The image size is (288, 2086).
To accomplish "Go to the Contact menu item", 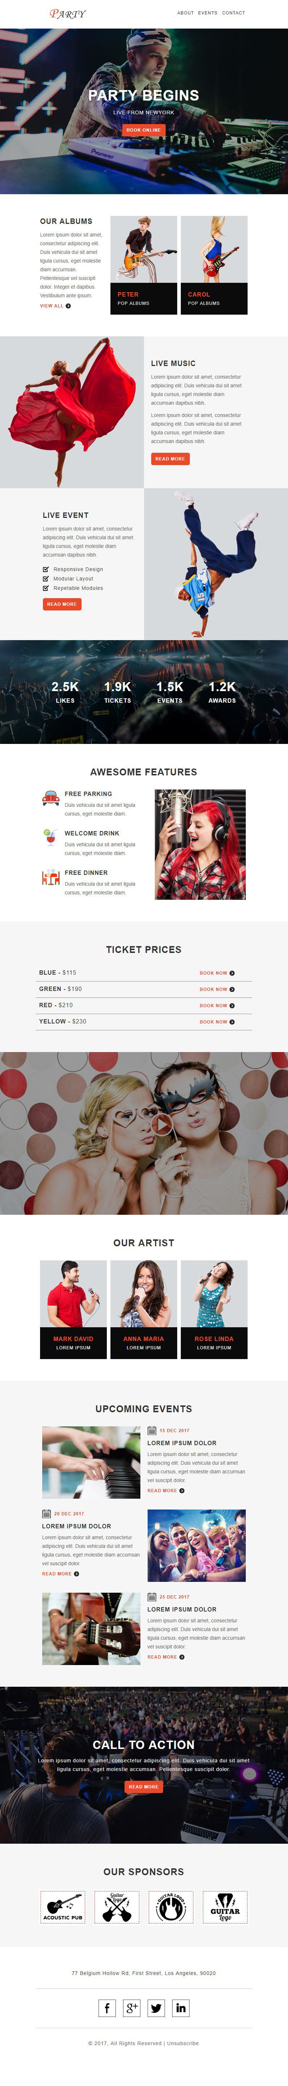I will pyautogui.click(x=234, y=13).
